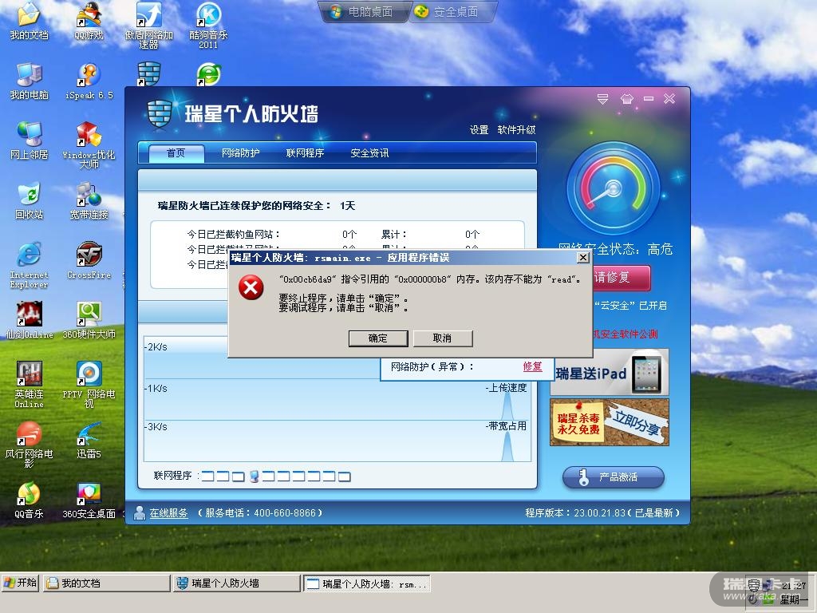Launch 英雄连 Online shortcut
The width and height of the screenshot is (817, 613).
(29, 385)
